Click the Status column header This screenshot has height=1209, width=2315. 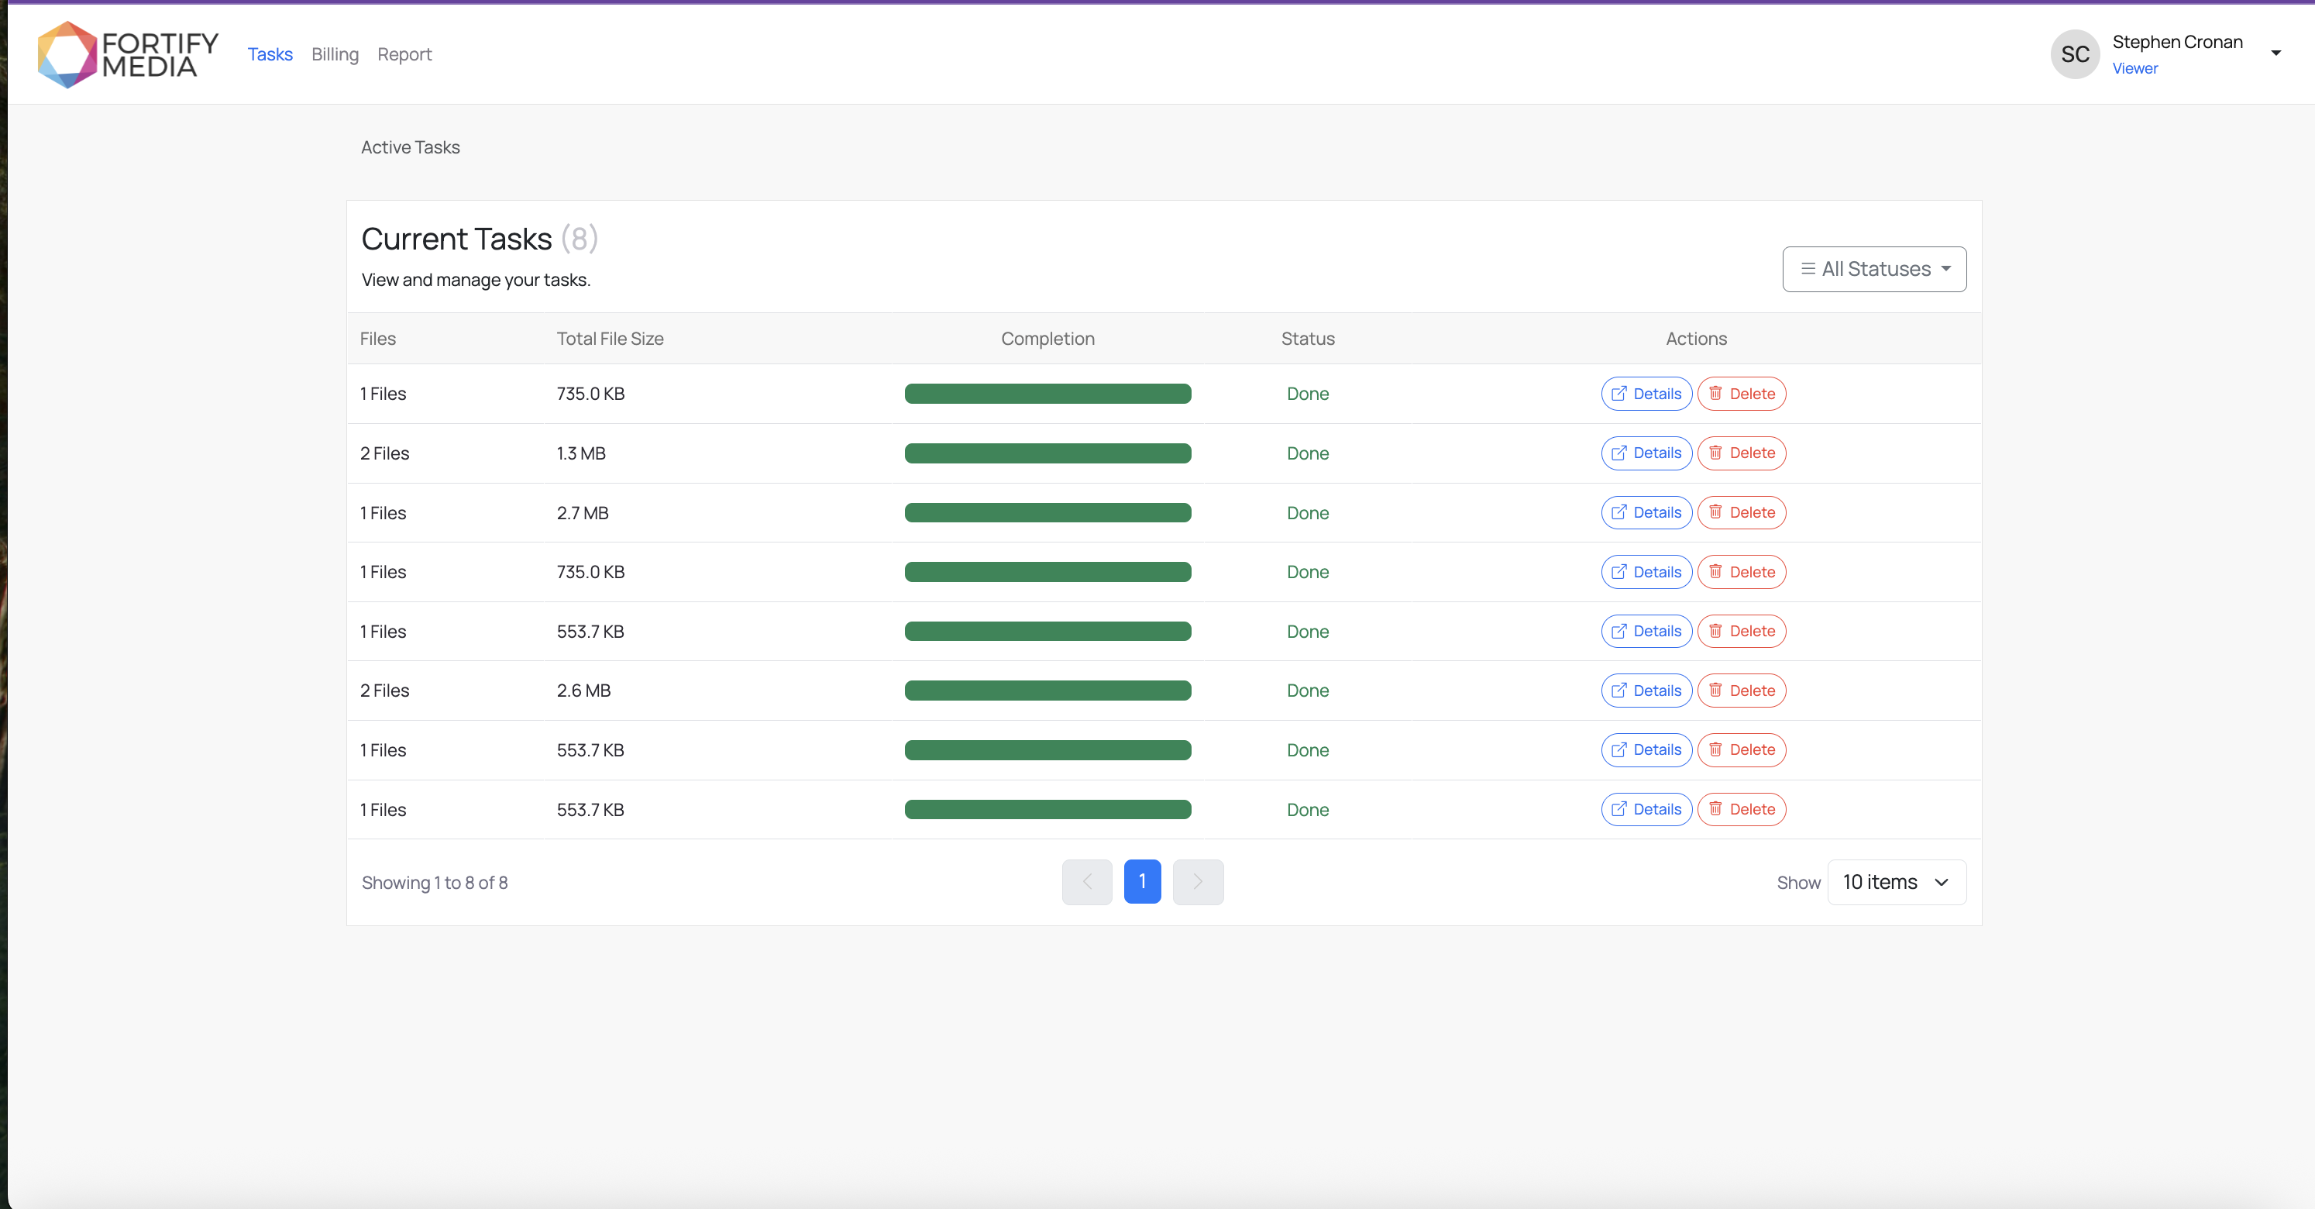pos(1308,339)
